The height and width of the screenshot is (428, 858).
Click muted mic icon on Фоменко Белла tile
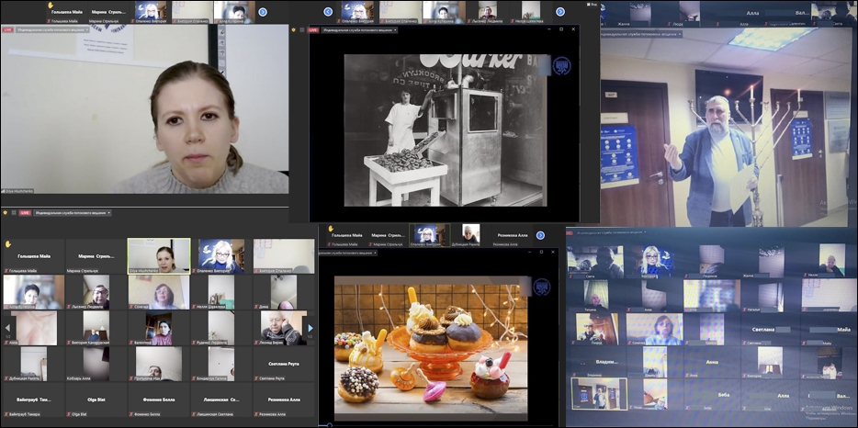[130, 414]
